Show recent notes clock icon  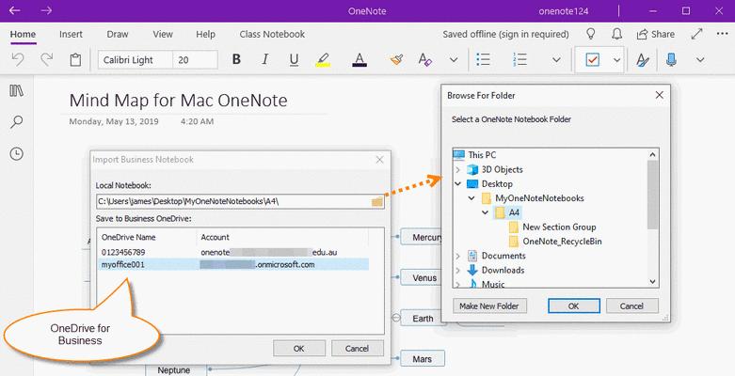point(16,153)
